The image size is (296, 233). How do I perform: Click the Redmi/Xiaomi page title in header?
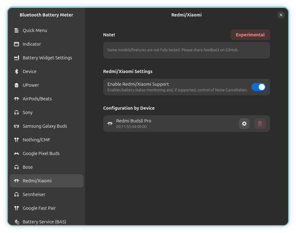pos(187,15)
